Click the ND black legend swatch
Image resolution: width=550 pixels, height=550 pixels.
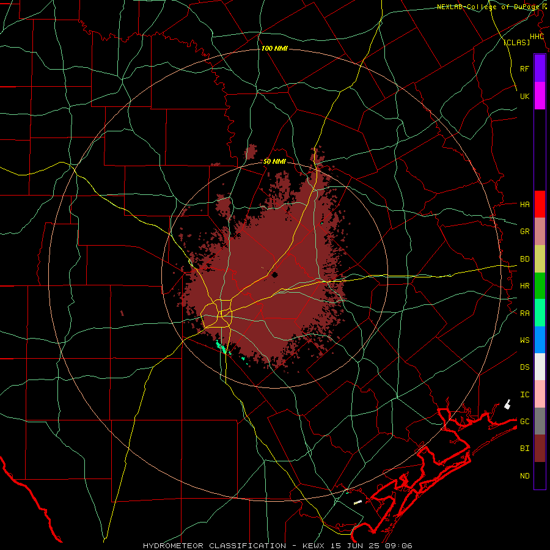540,475
